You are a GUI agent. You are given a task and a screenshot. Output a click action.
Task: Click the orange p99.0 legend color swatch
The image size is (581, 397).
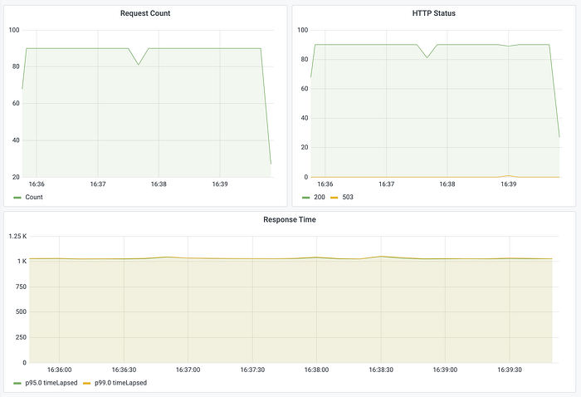coord(86,383)
